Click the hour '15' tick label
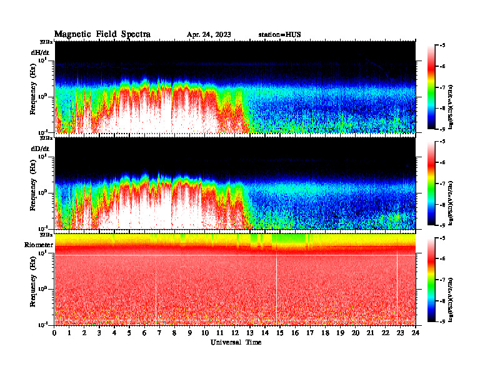 [280, 333]
